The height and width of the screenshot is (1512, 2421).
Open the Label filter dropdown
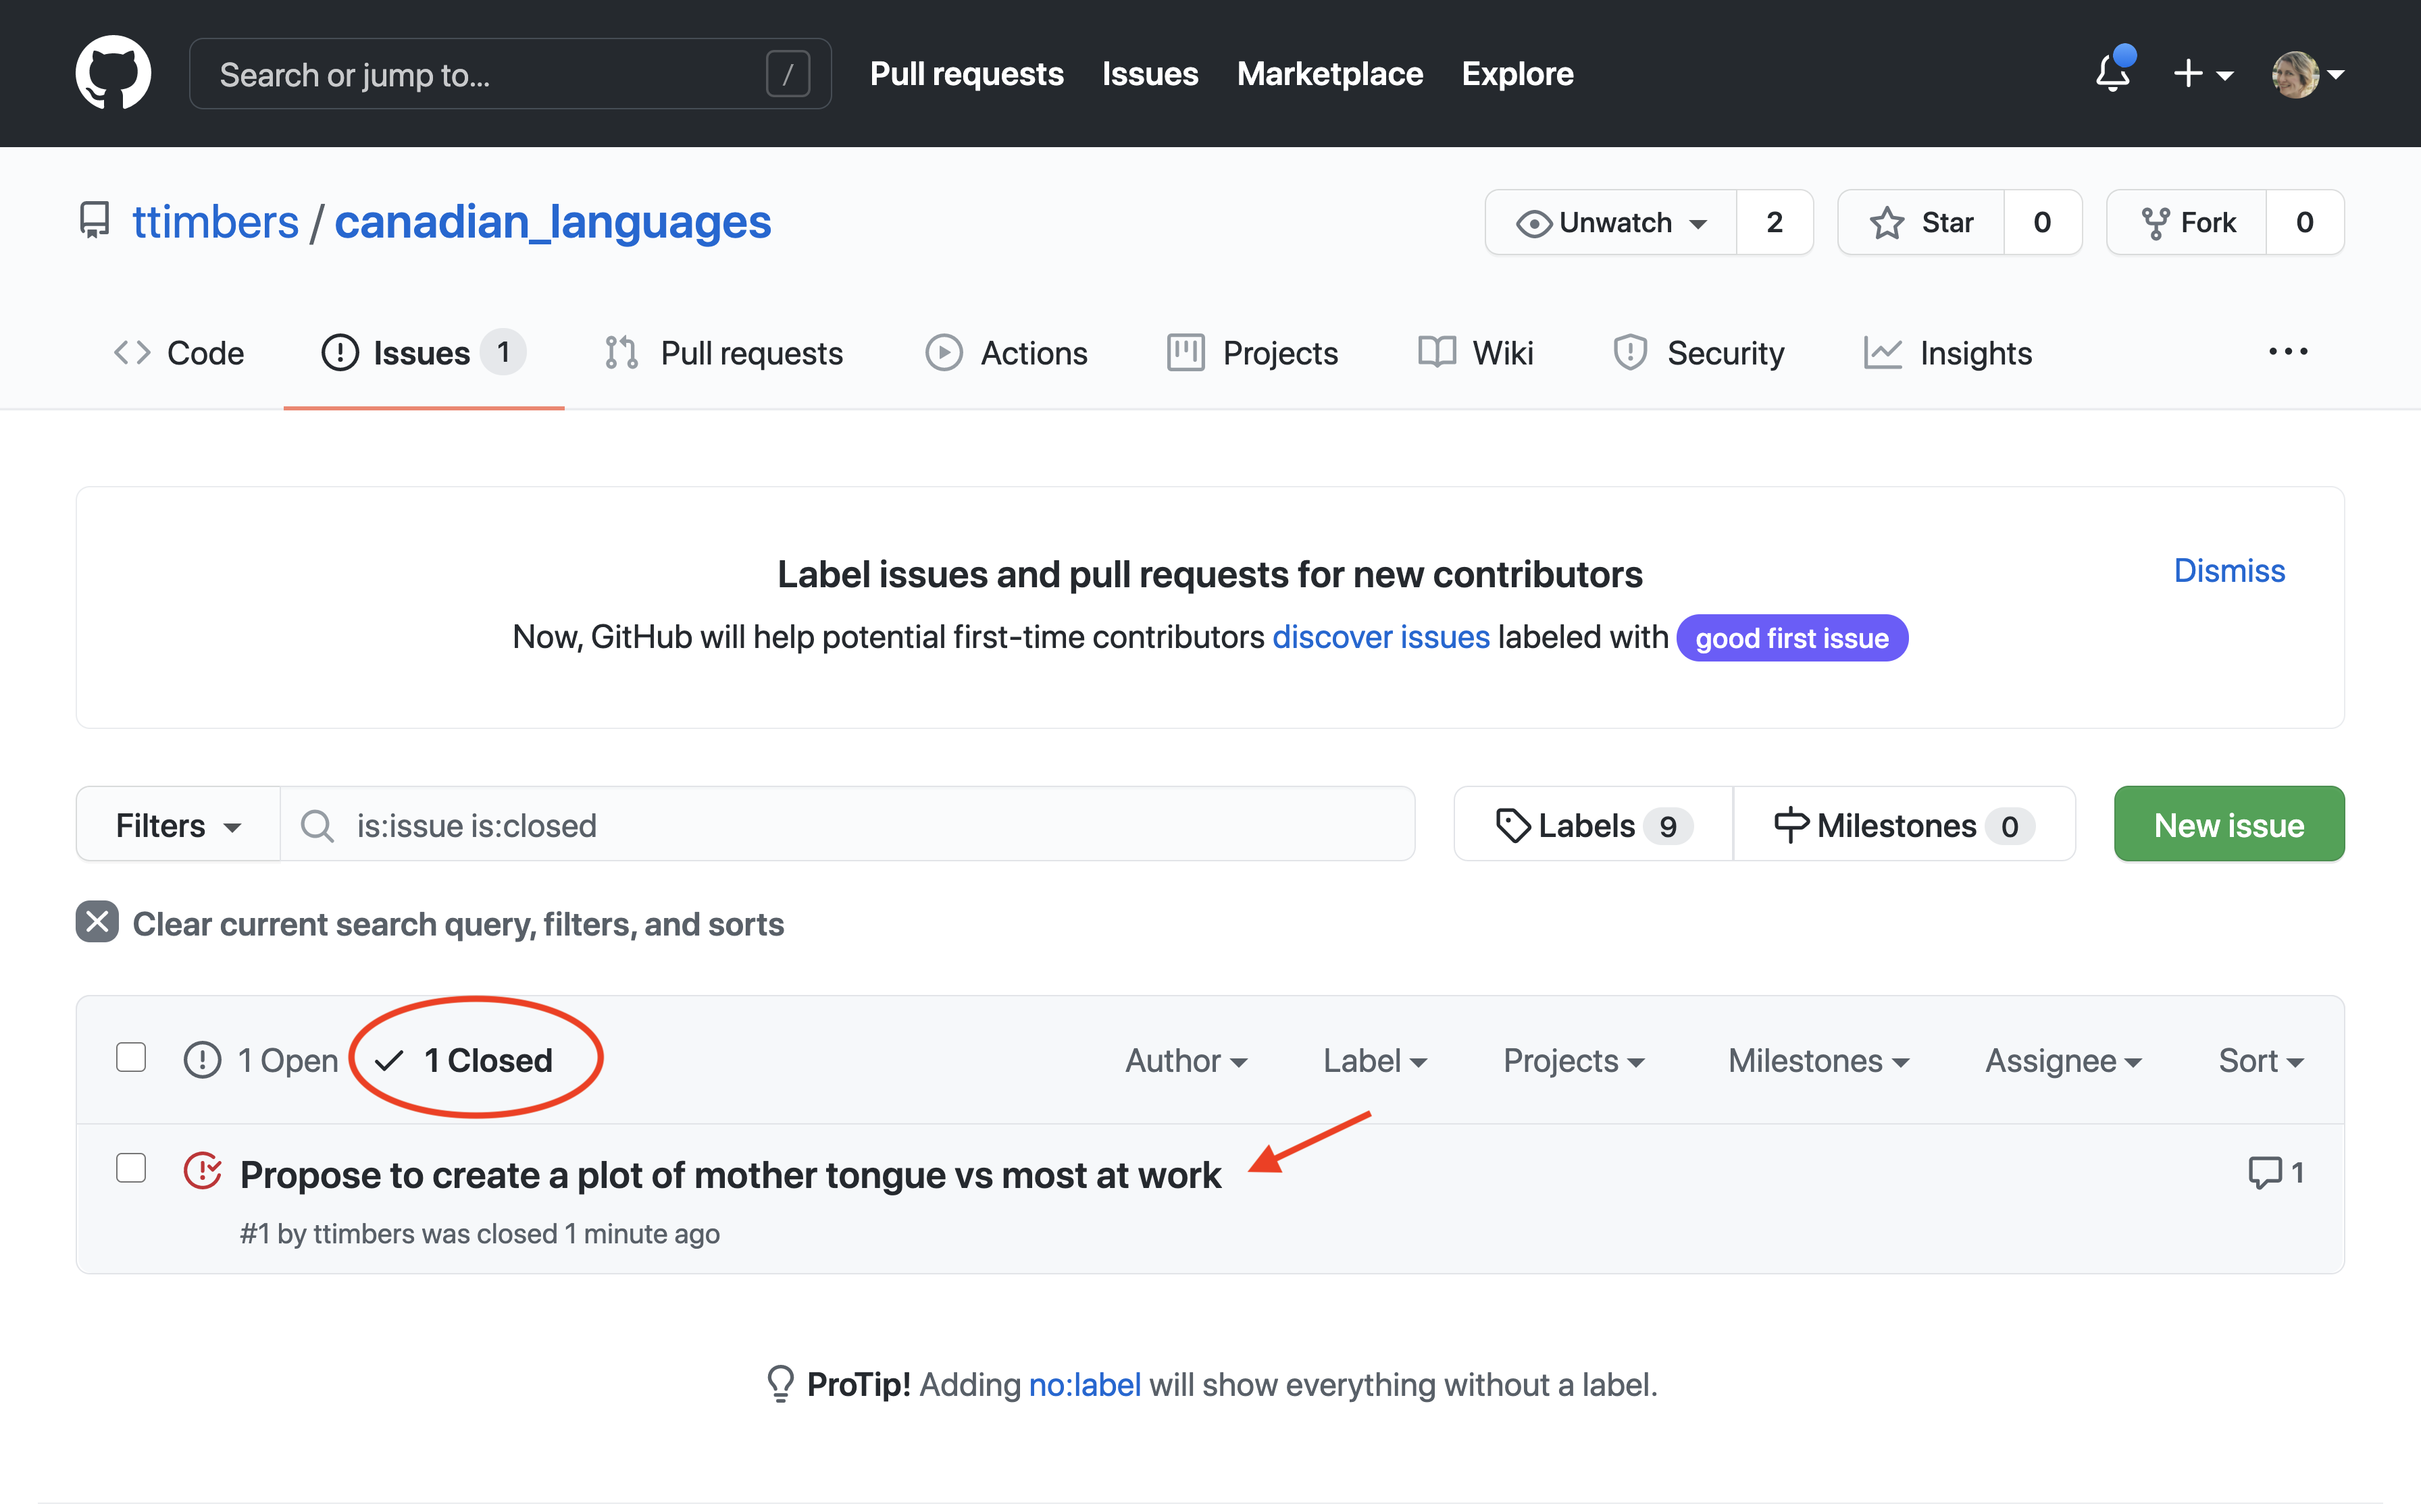click(1375, 1060)
